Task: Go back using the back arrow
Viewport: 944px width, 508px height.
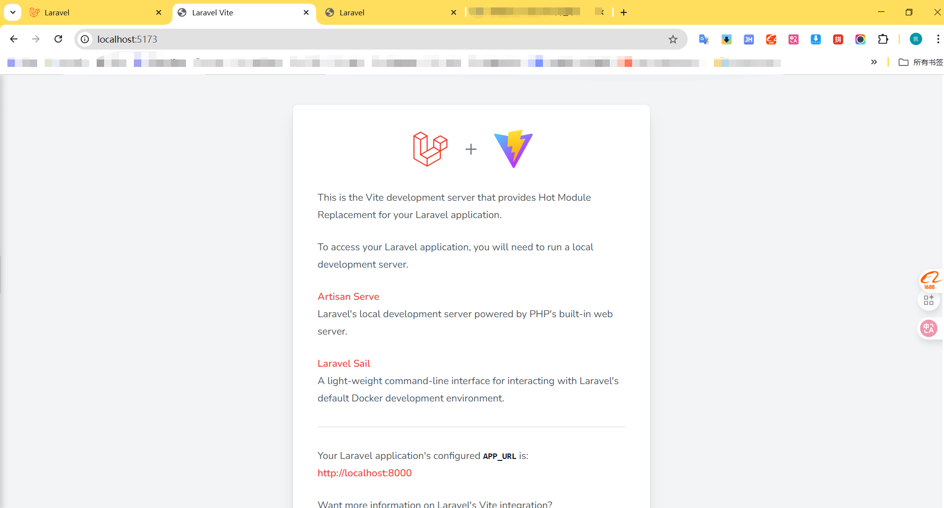Action: coord(14,39)
